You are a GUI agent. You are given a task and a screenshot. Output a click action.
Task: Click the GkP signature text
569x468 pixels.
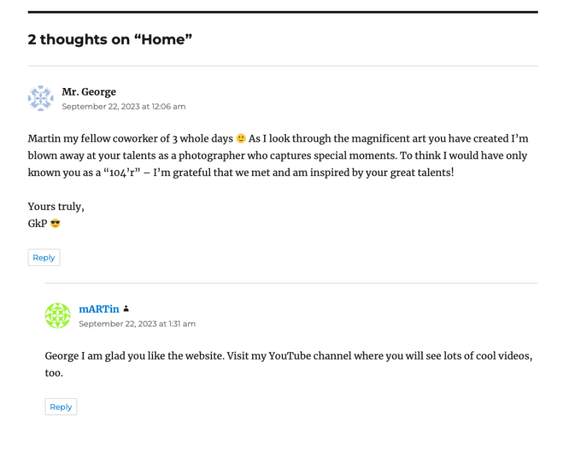(37, 224)
